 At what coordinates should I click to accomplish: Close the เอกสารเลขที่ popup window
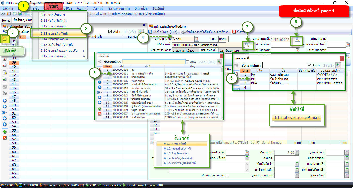pos(342,59)
